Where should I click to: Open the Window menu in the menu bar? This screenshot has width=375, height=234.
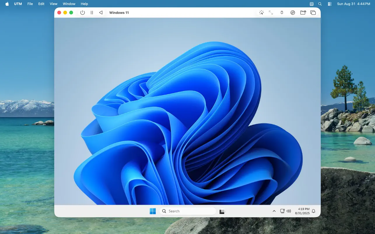pos(69,4)
